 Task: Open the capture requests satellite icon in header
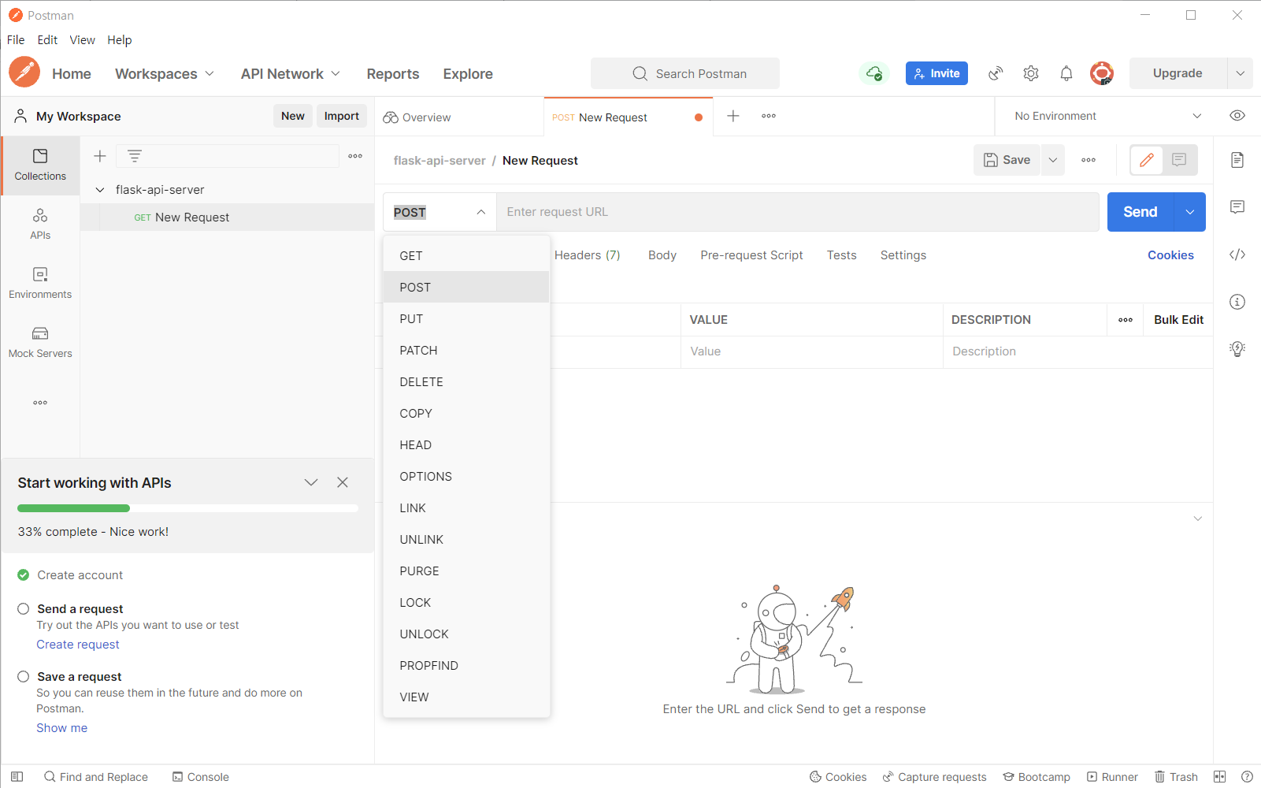(996, 73)
